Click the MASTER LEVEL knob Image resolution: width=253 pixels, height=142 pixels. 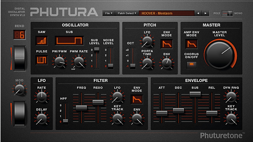[219, 55]
